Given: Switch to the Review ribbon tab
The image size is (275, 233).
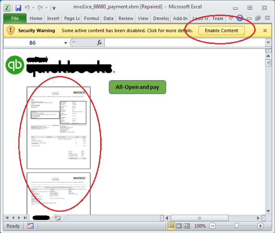Looking at the screenshot, I should click(x=126, y=18).
